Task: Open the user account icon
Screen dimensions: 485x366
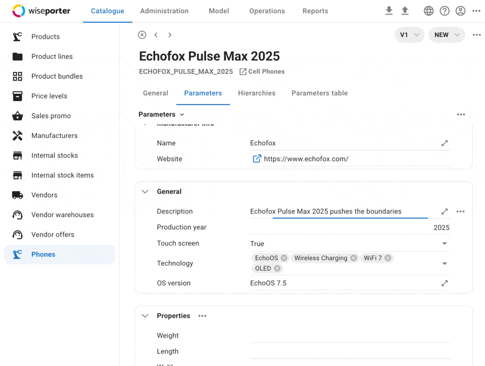Action: coord(460,11)
